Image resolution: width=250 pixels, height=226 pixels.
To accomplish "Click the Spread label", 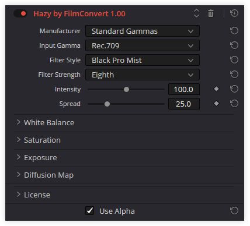I will (70, 104).
